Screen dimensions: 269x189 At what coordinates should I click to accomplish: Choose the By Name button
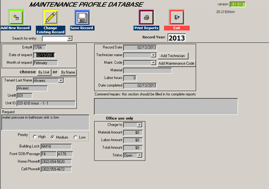(x=68, y=72)
